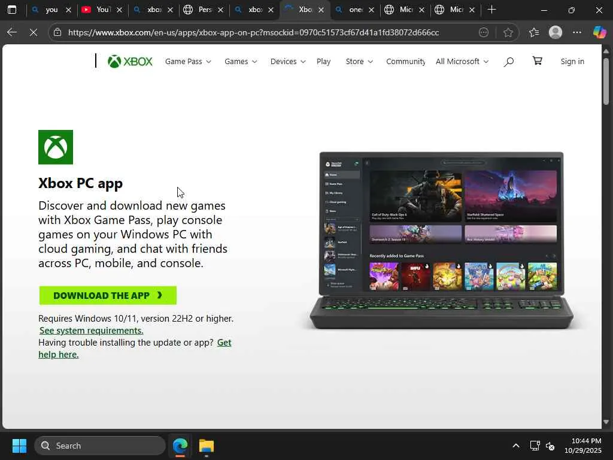
Task: Close the active Xbox tab
Action: click(321, 10)
